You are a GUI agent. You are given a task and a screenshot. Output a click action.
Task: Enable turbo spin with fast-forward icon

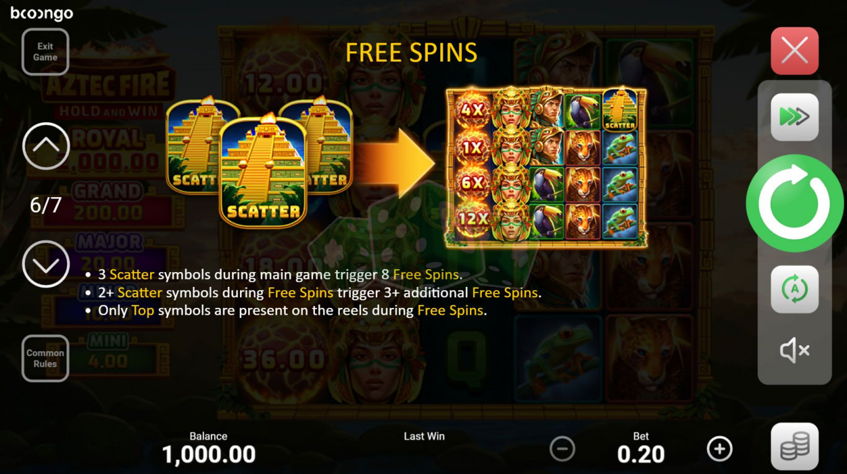tap(794, 116)
